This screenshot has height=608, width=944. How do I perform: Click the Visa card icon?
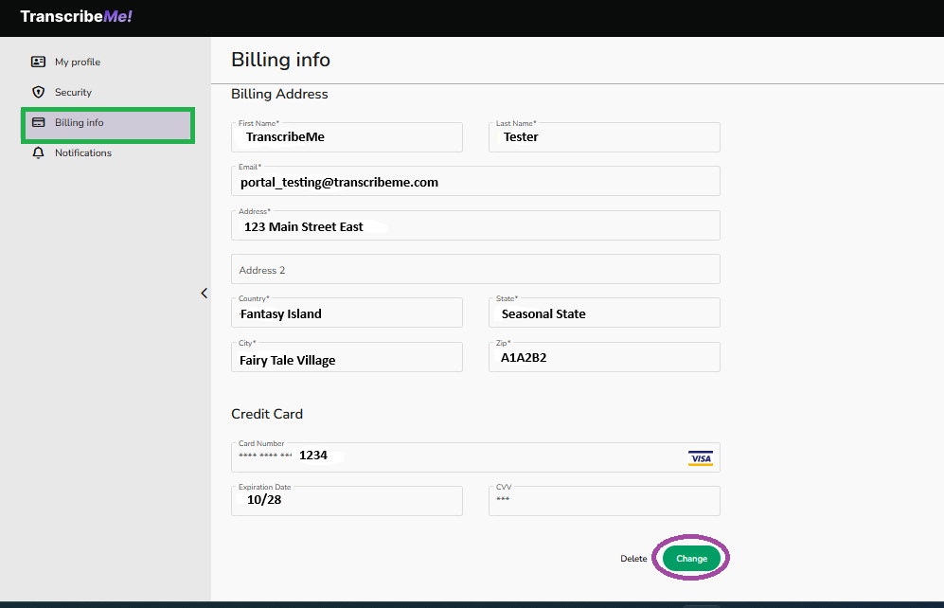point(700,457)
